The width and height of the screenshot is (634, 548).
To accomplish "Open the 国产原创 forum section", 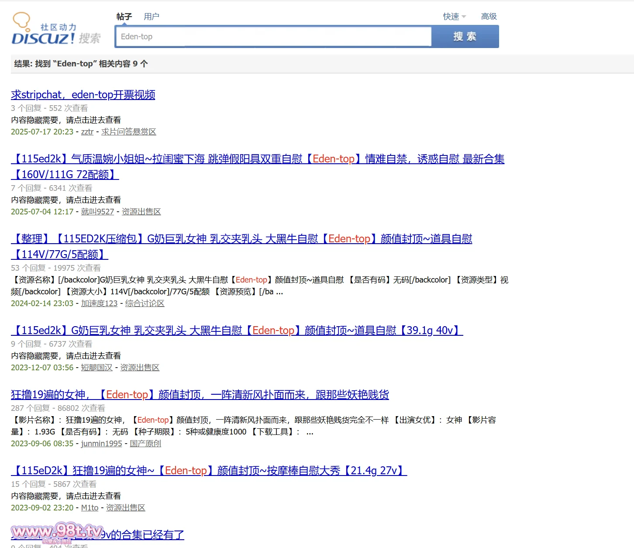I will pos(145,444).
